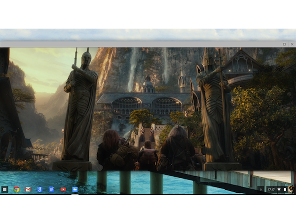Check the battery status icon

(x=285, y=189)
